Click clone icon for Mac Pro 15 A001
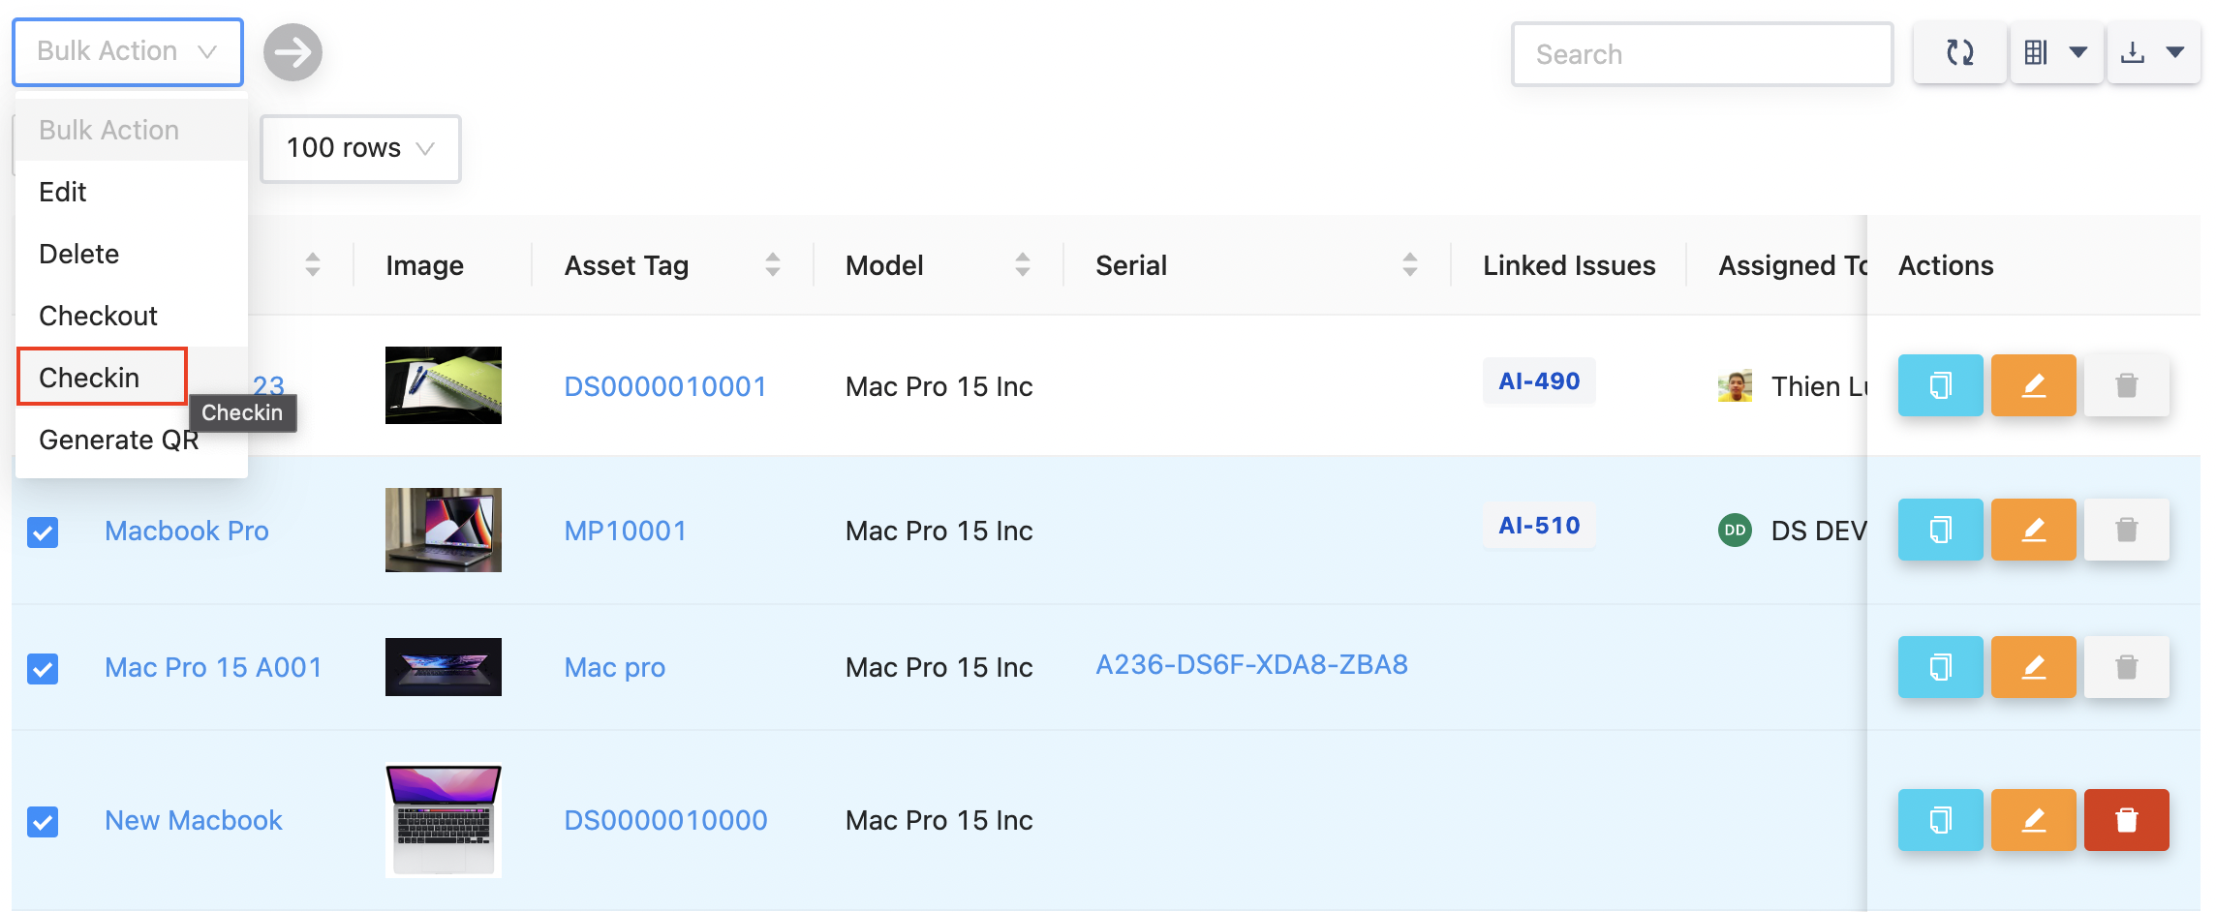The image size is (2216, 912). 1940,667
